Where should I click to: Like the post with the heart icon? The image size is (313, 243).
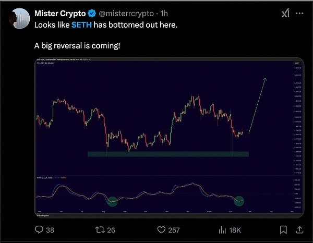[x=161, y=229]
